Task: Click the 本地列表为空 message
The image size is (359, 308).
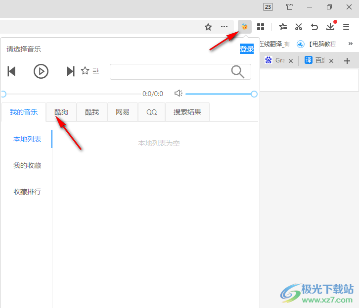Action: coord(159,143)
